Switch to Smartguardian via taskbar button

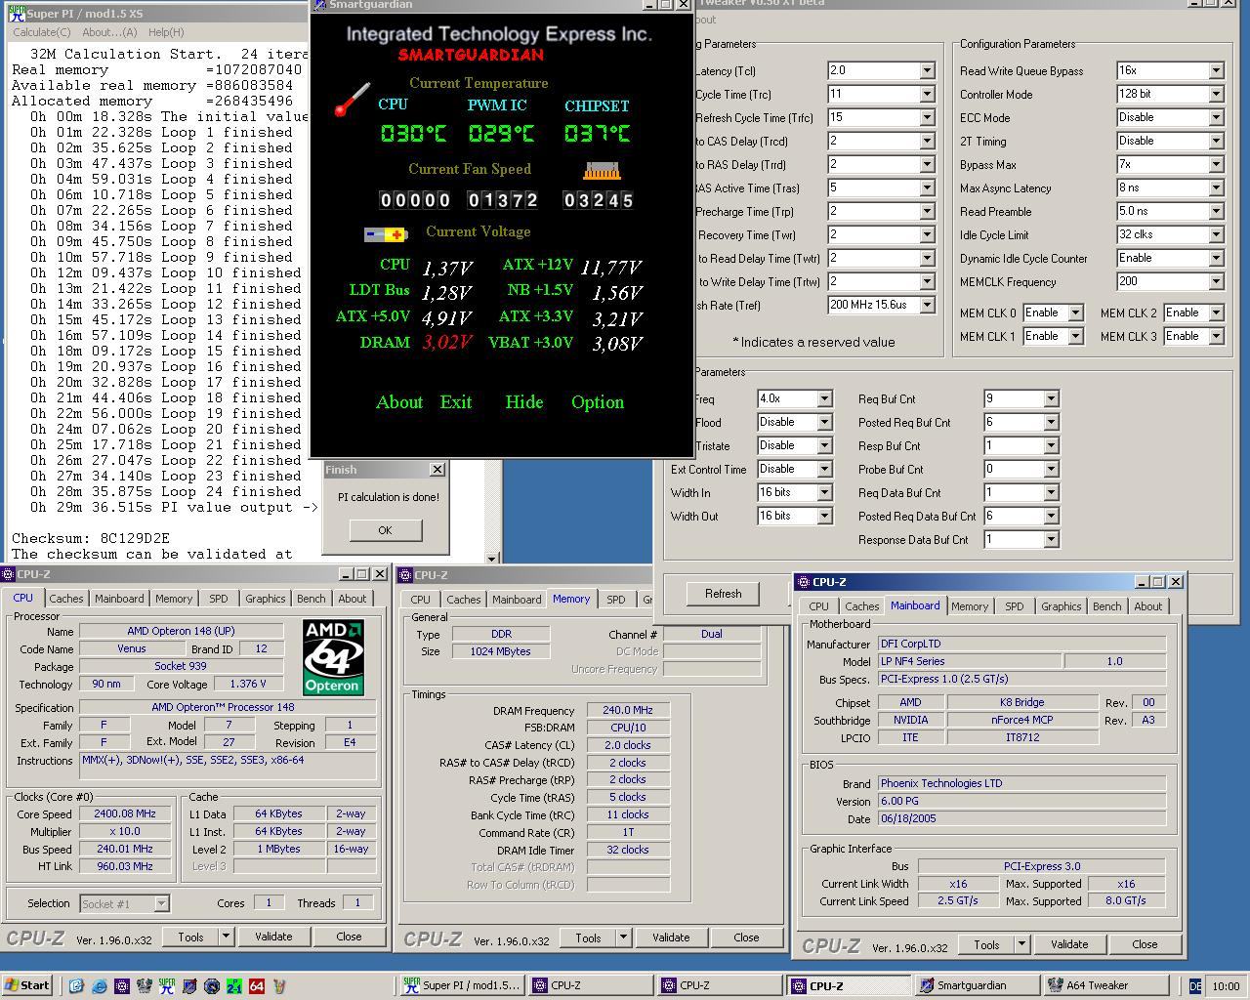(x=976, y=985)
